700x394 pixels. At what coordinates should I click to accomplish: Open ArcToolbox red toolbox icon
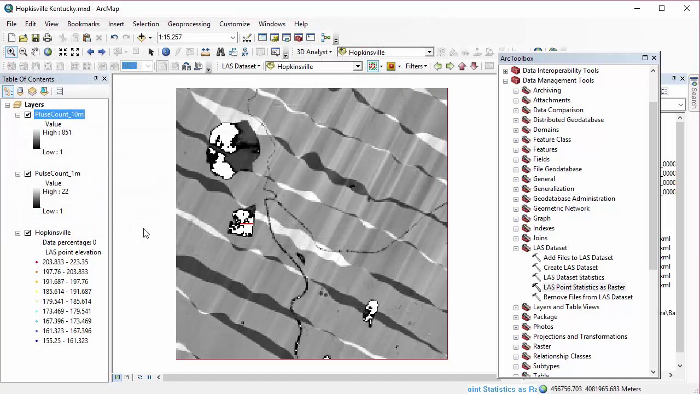299,38
